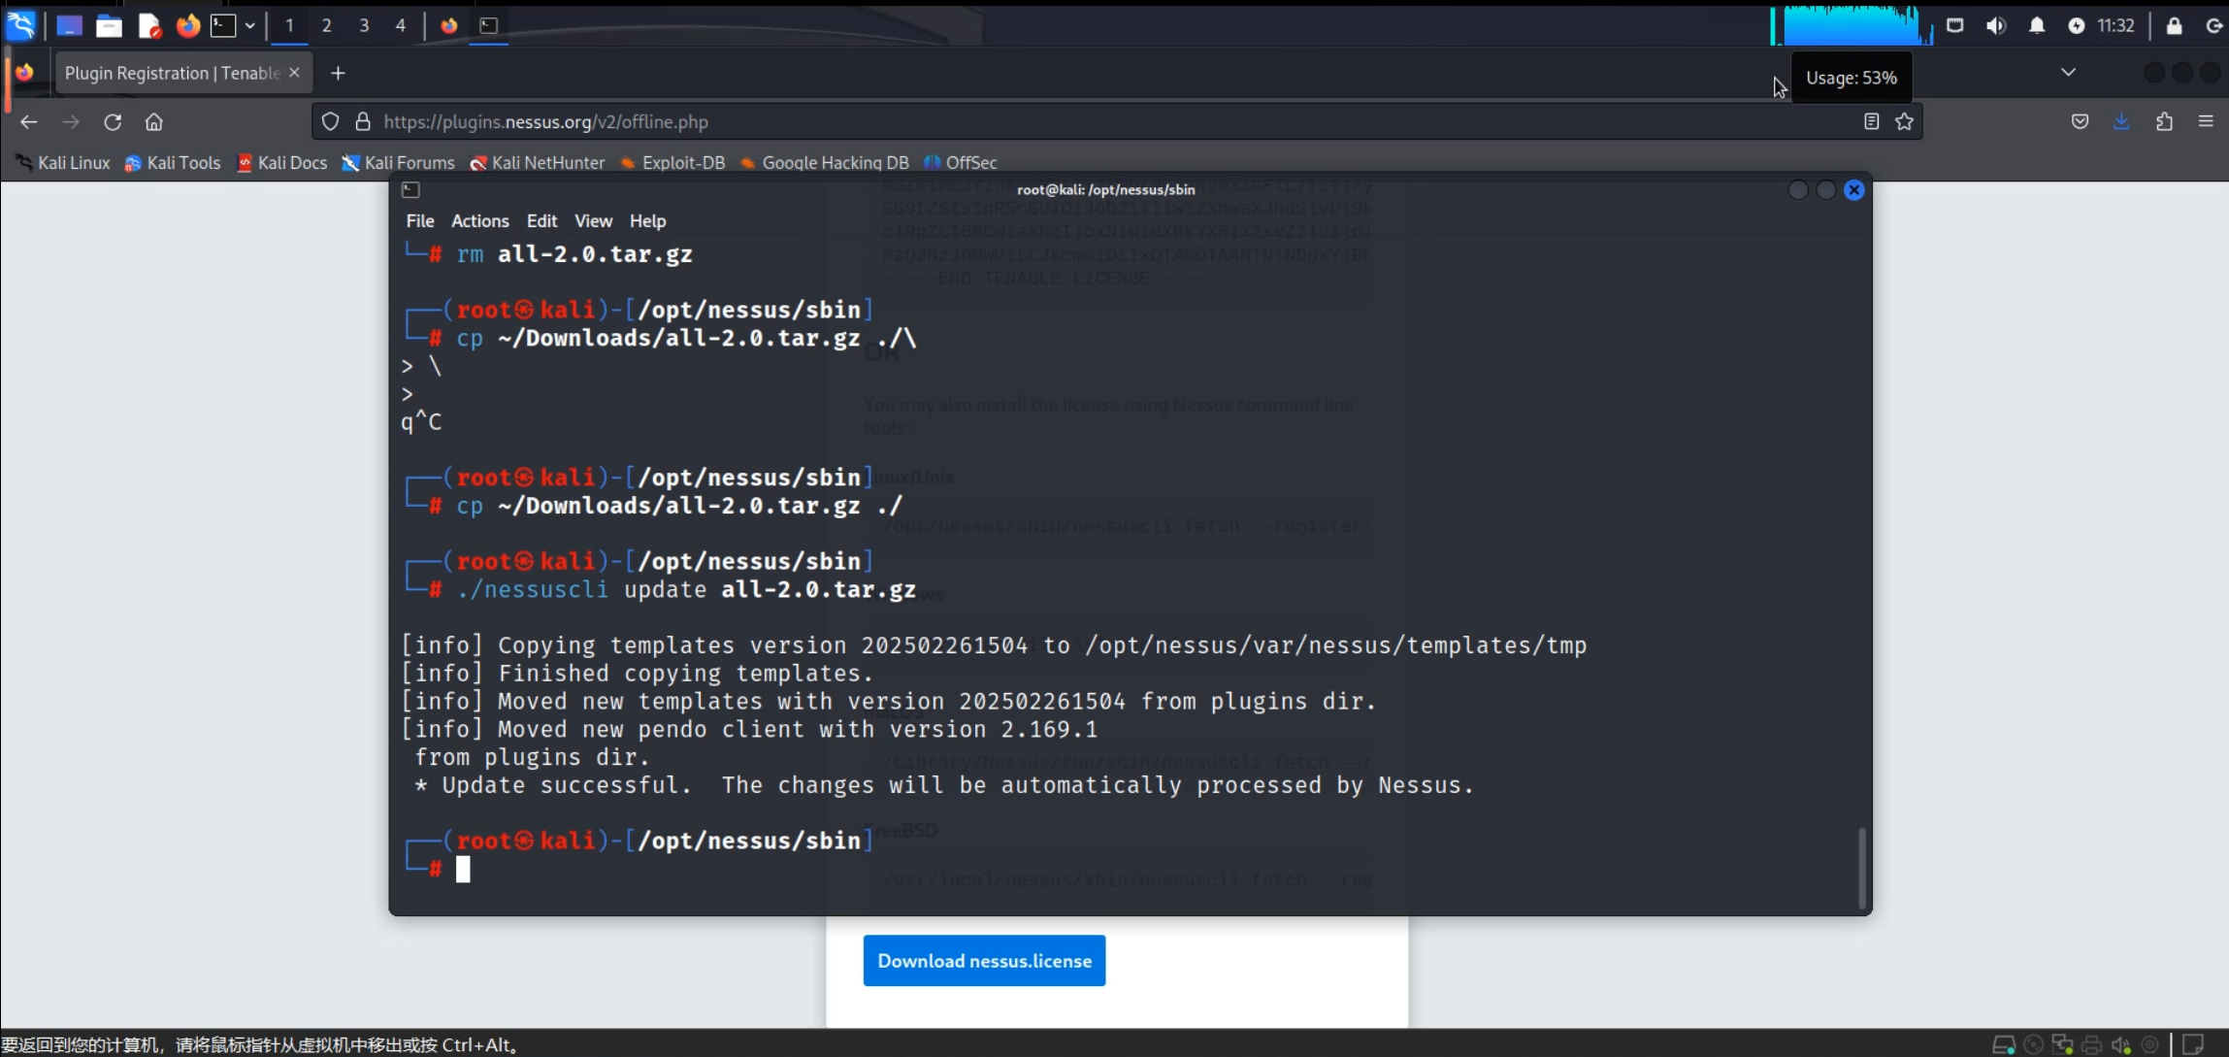The image size is (2229, 1057).
Task: Toggle reader view icon in address bar
Action: [1871, 121]
